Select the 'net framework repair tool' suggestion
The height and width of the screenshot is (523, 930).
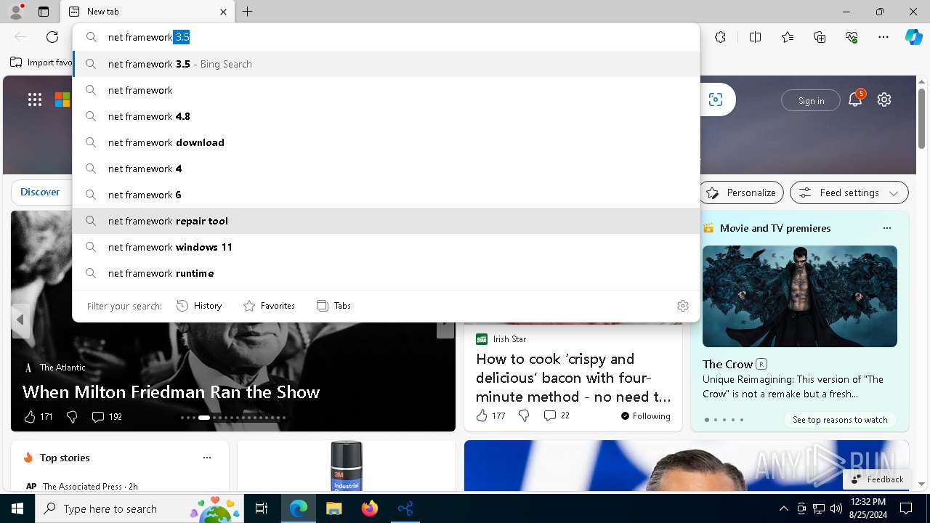pos(386,221)
